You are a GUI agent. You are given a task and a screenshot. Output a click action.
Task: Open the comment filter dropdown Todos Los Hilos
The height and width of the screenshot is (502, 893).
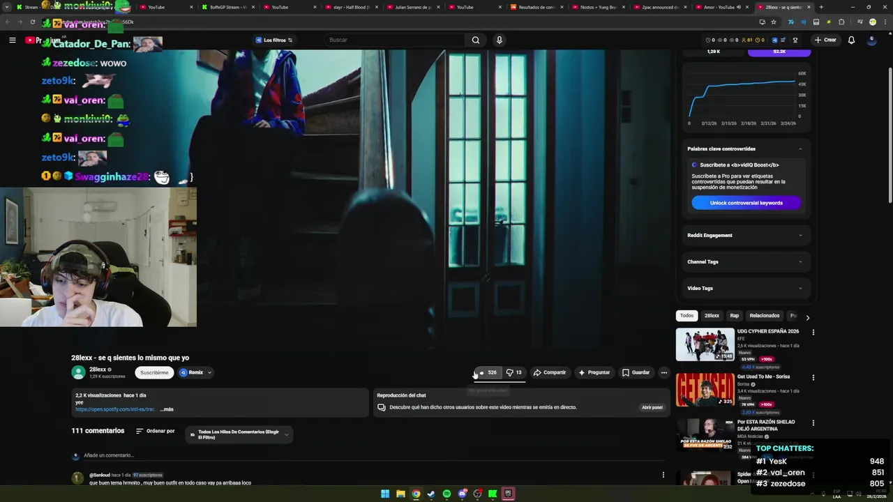(239, 434)
